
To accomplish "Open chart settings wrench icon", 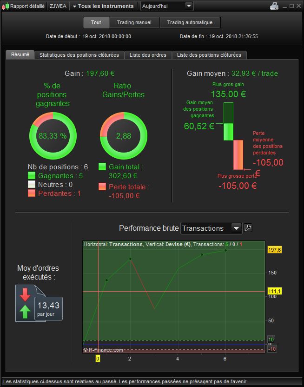I will pyautogui.click(x=248, y=227).
